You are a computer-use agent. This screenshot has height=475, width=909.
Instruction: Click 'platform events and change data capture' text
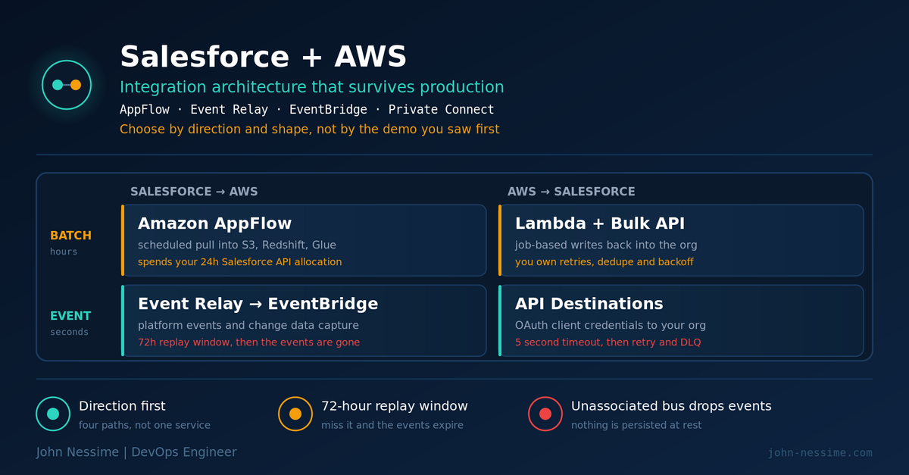(248, 325)
